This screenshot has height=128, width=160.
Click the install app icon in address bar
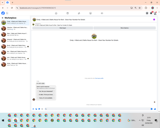point(132,8)
